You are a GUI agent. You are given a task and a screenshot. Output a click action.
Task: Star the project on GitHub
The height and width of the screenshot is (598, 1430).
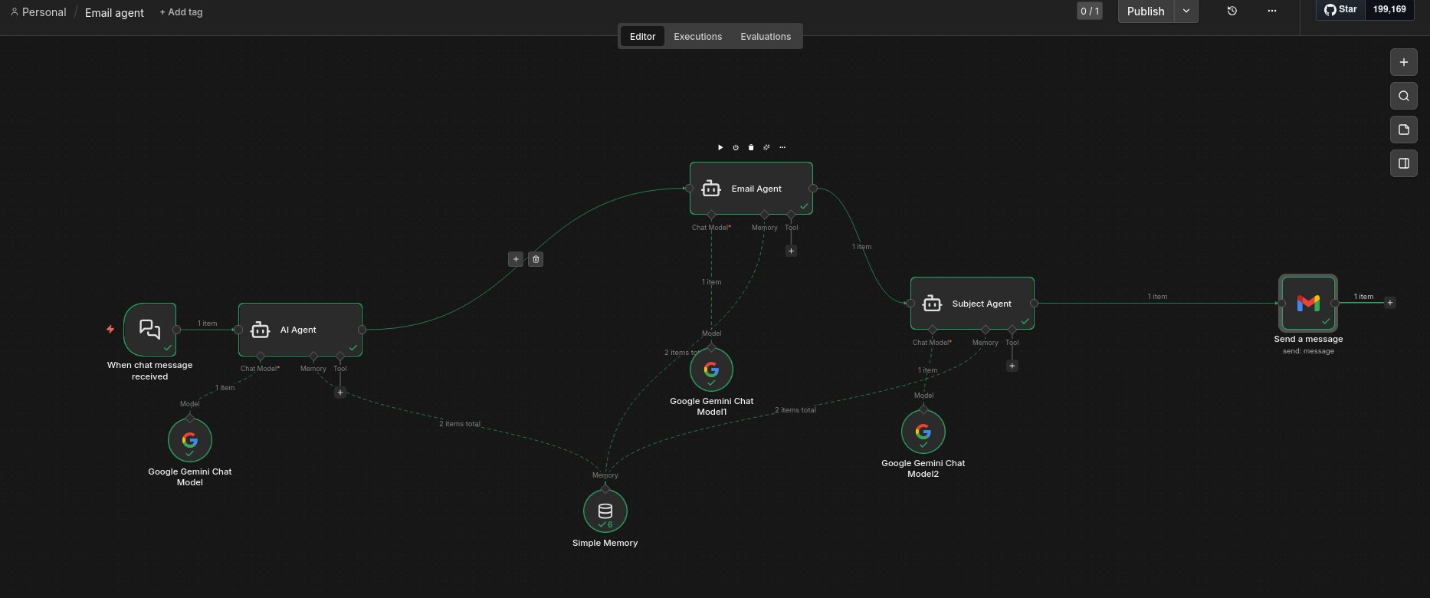click(x=1340, y=9)
